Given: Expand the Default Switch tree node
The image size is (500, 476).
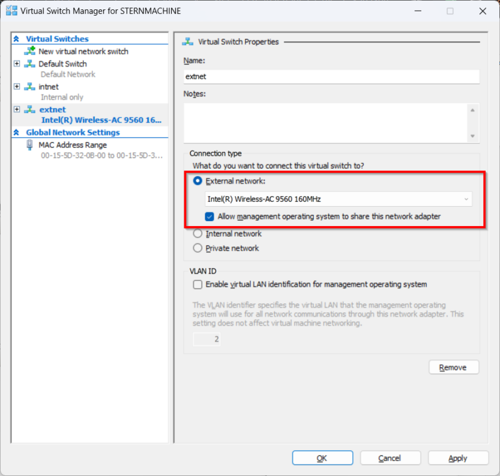Looking at the screenshot, I should pyautogui.click(x=17, y=64).
